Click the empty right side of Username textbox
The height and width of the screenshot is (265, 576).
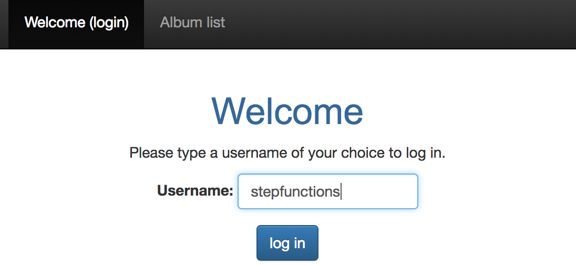click(x=380, y=191)
